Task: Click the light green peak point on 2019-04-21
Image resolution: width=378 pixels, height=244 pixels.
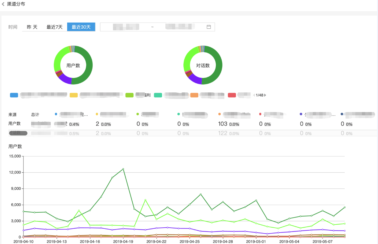Action: click(145, 200)
